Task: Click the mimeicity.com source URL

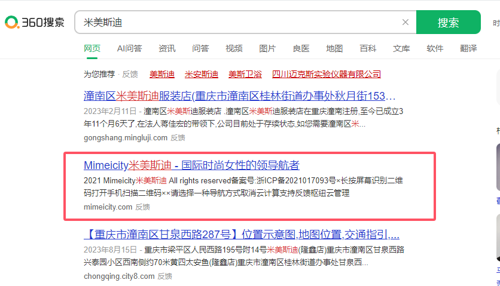Action: tap(108, 207)
